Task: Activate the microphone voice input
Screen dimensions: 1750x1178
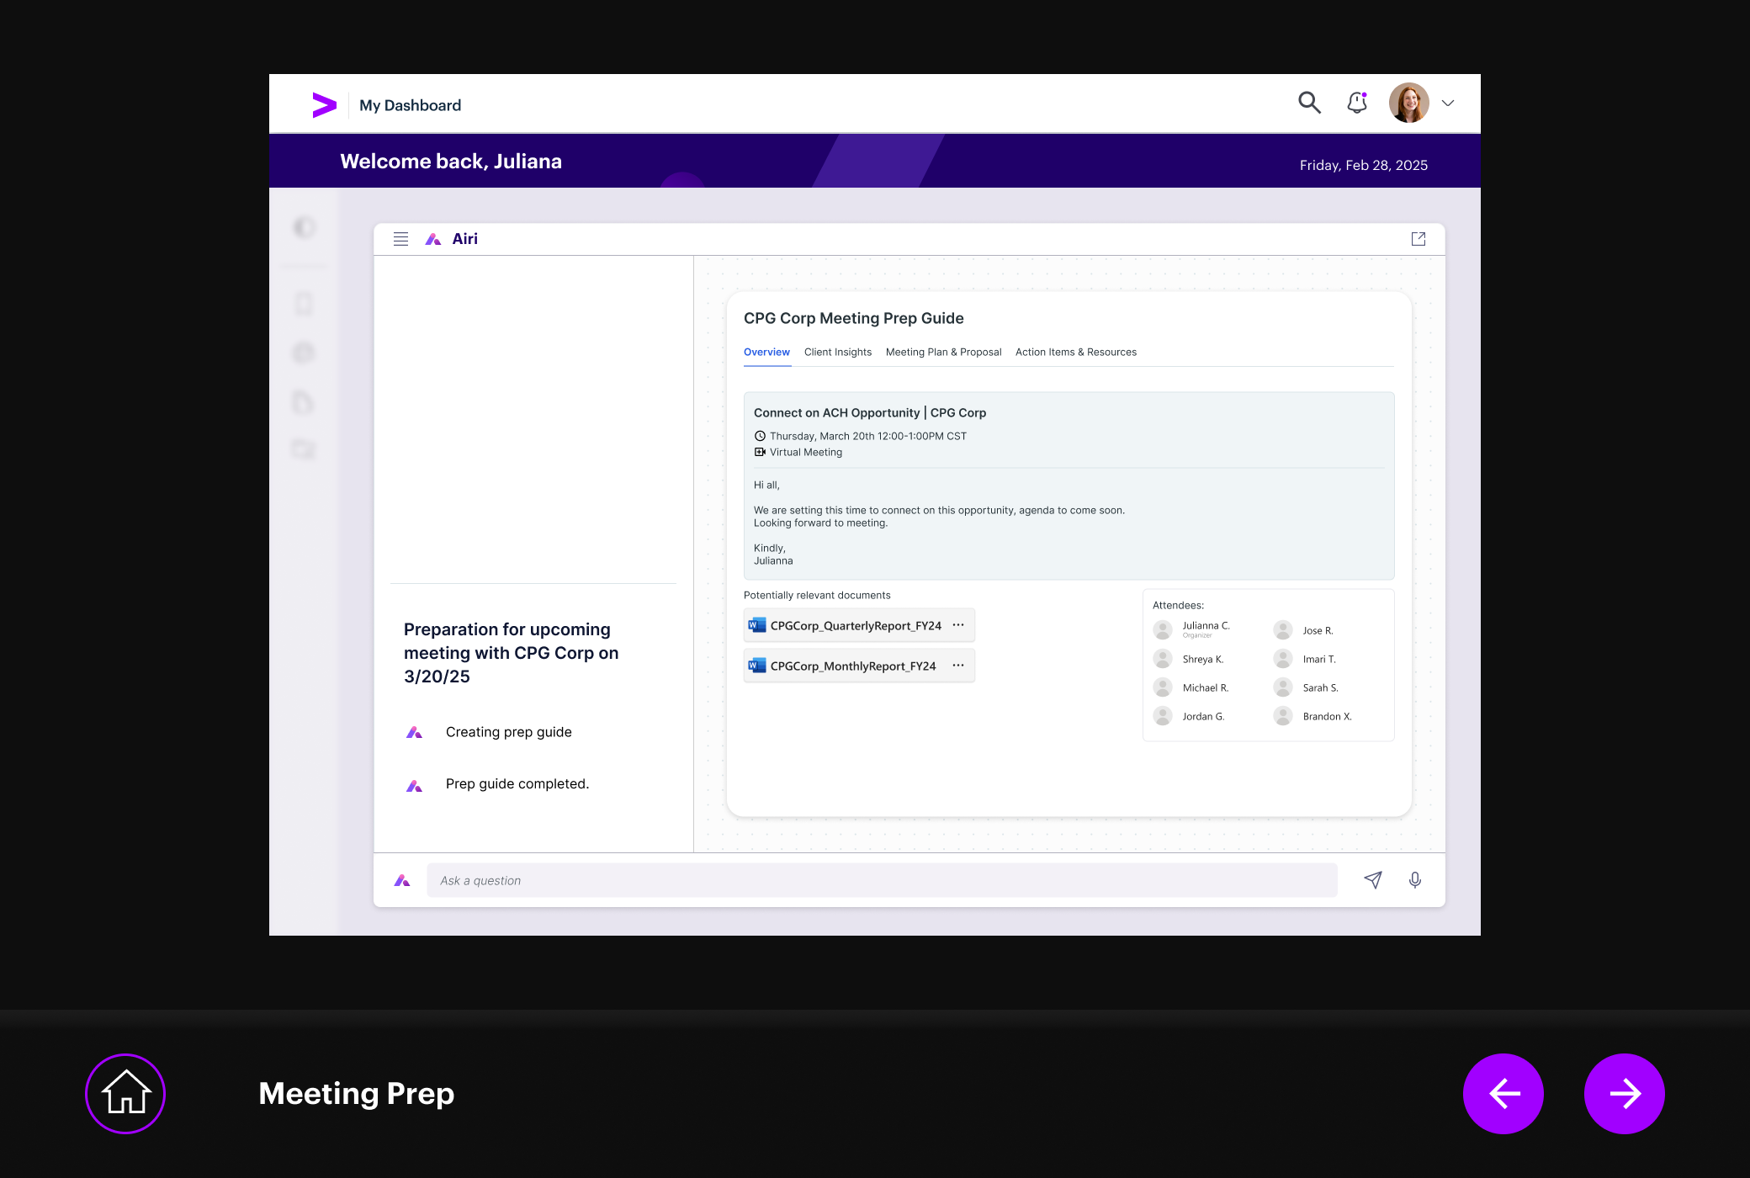Action: [1415, 880]
